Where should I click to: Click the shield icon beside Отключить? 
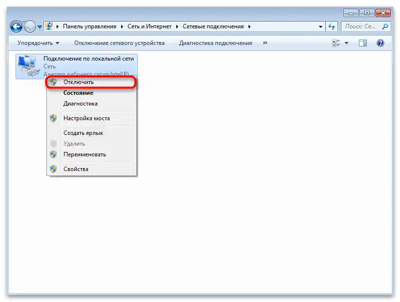coord(53,82)
